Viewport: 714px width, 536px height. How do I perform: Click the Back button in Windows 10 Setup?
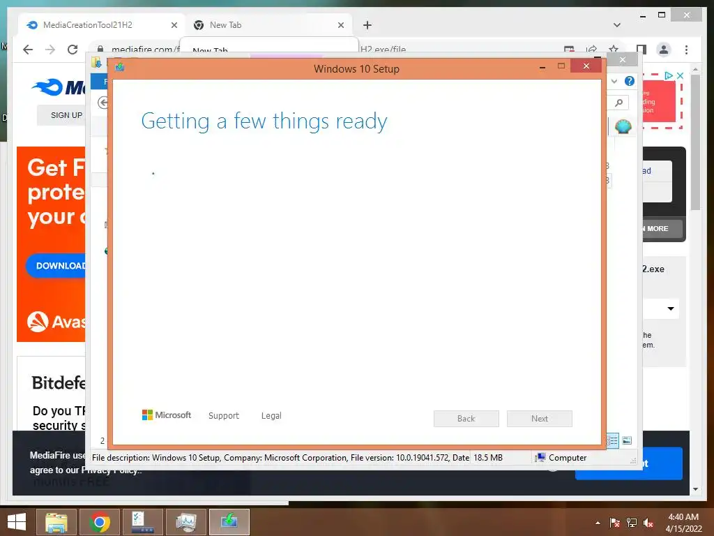coord(466,419)
